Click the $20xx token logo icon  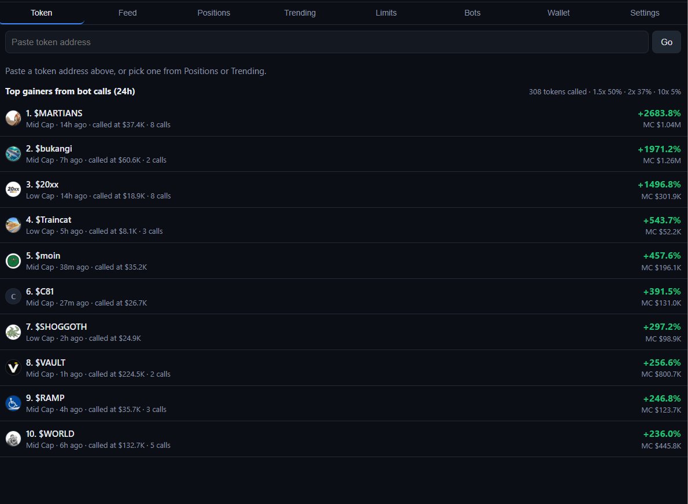coord(13,190)
